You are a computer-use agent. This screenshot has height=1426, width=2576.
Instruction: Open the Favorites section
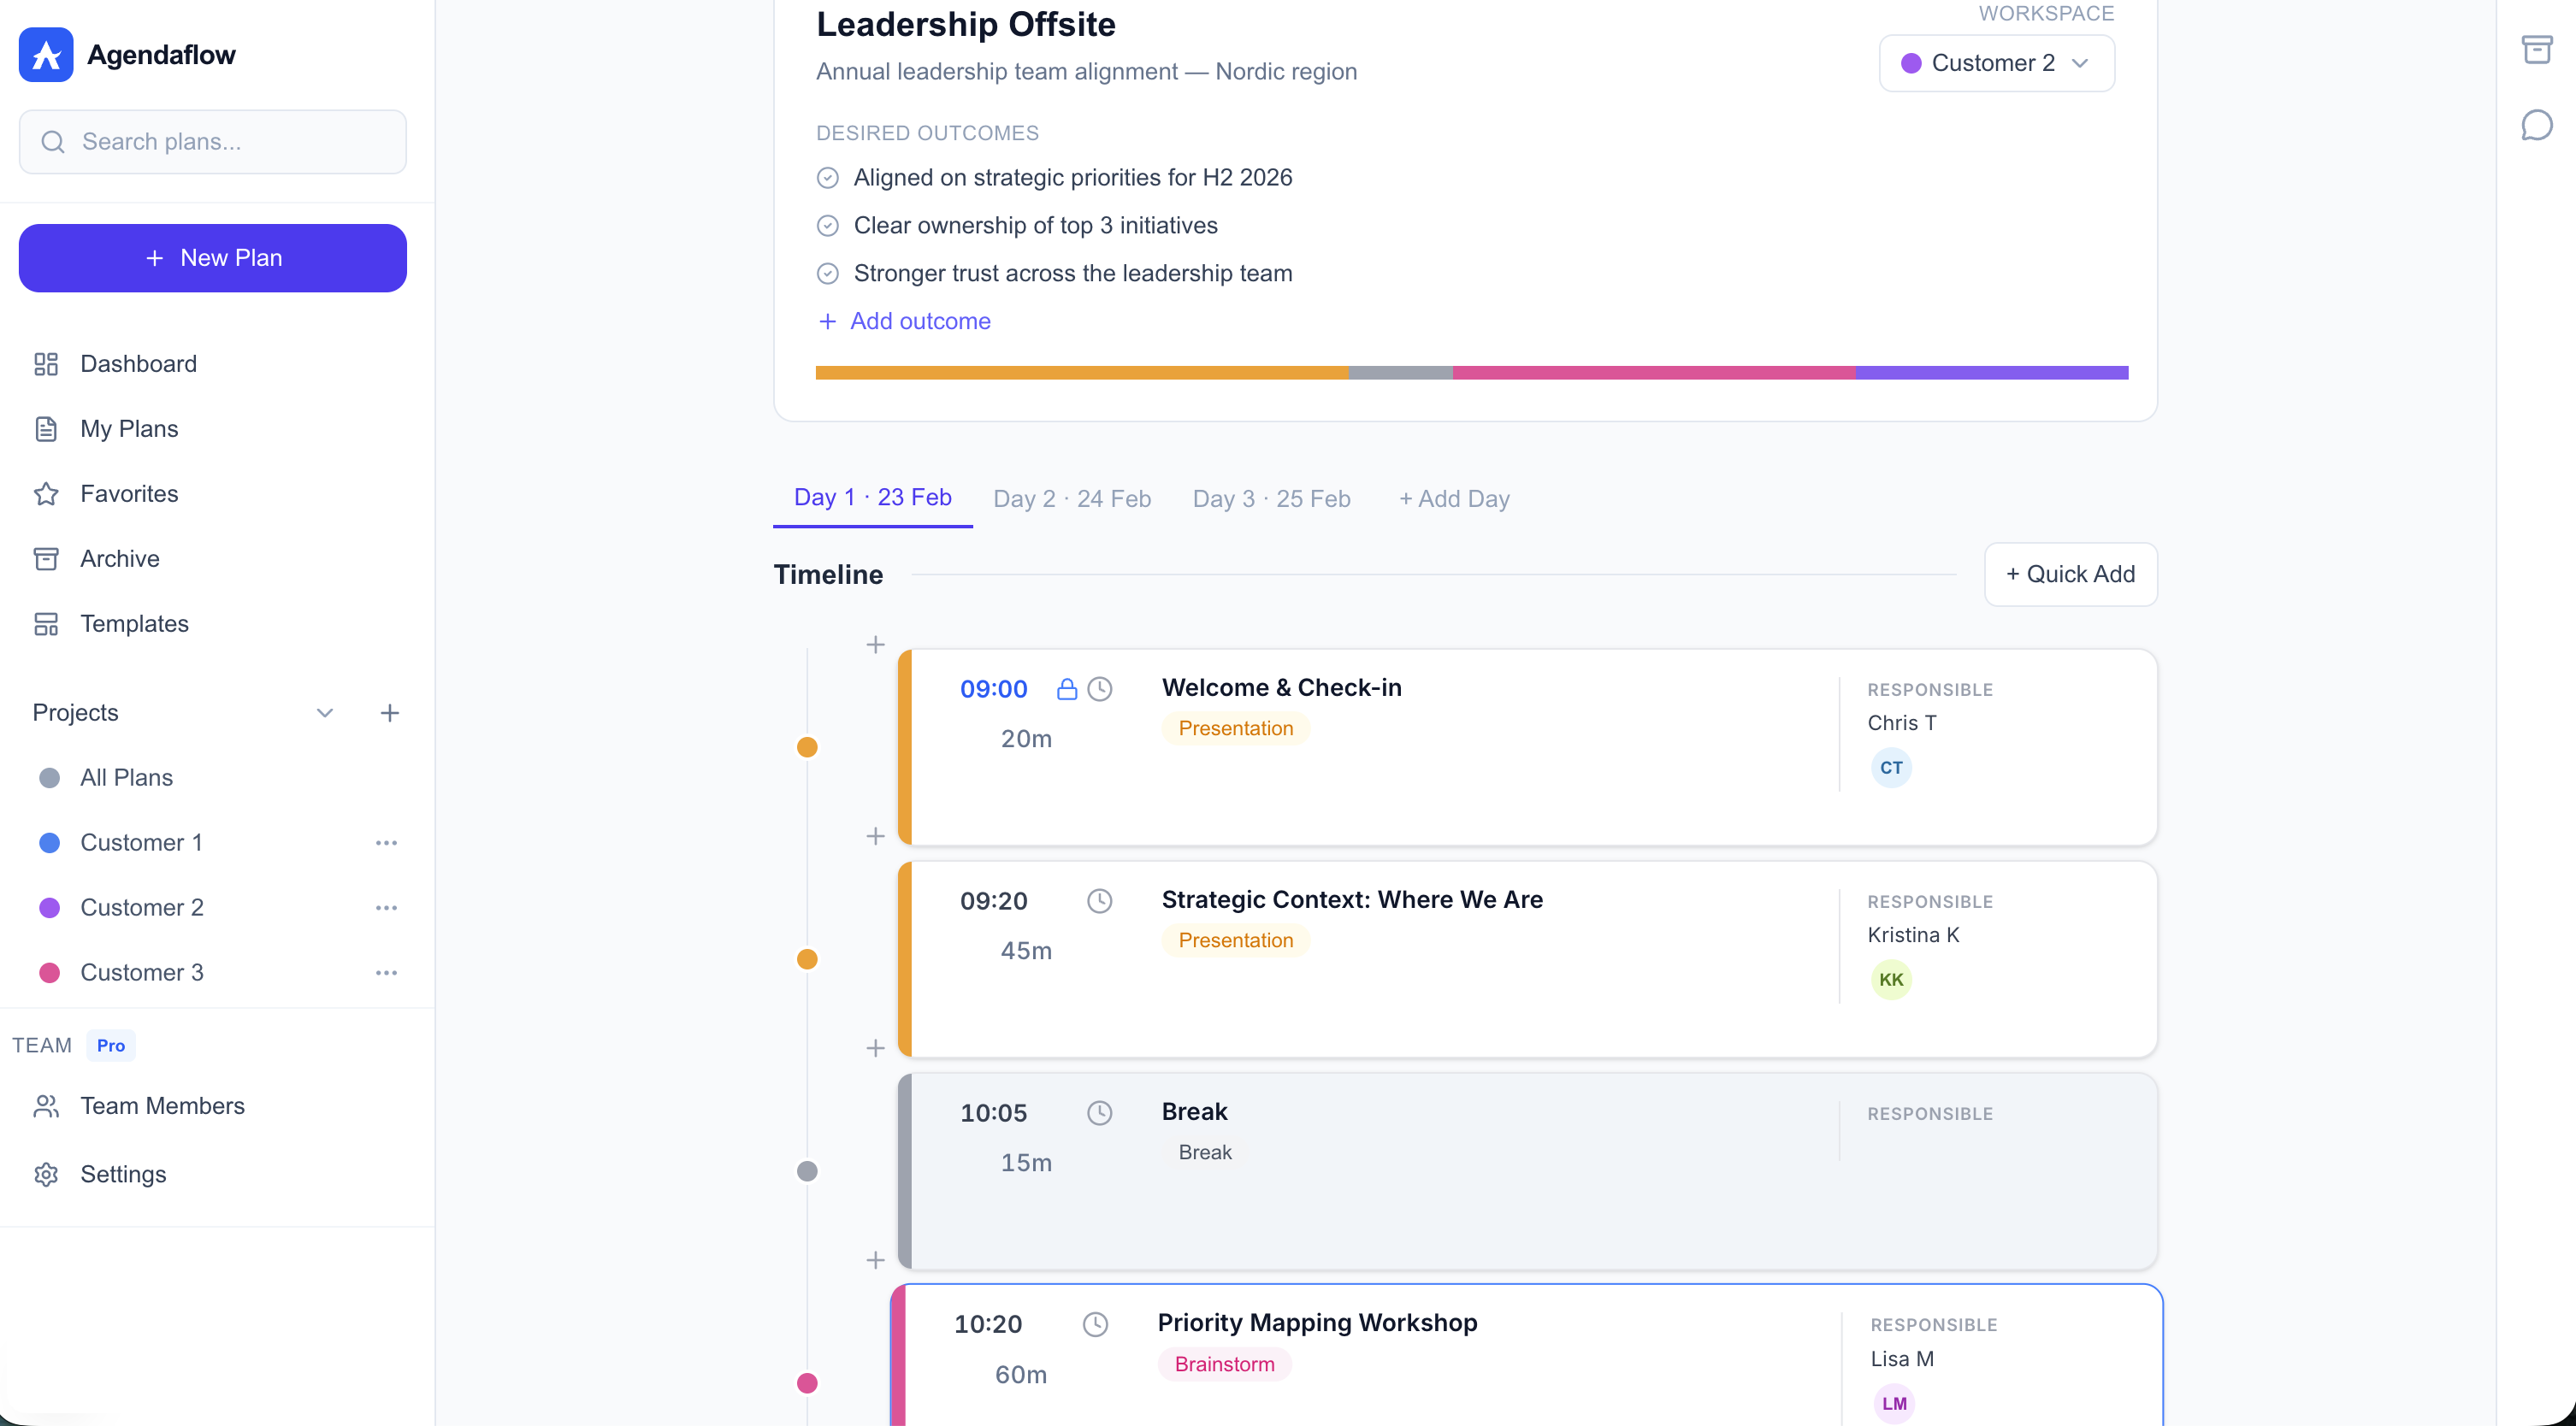(x=128, y=493)
